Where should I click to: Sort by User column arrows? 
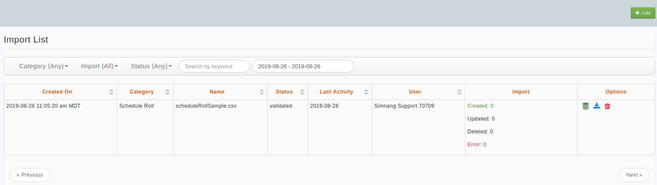tap(459, 92)
